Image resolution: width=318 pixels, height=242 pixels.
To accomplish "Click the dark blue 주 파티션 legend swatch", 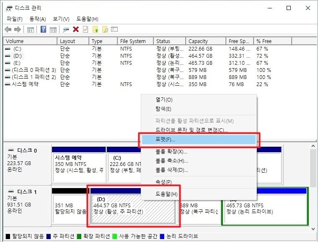I will point(49,236).
